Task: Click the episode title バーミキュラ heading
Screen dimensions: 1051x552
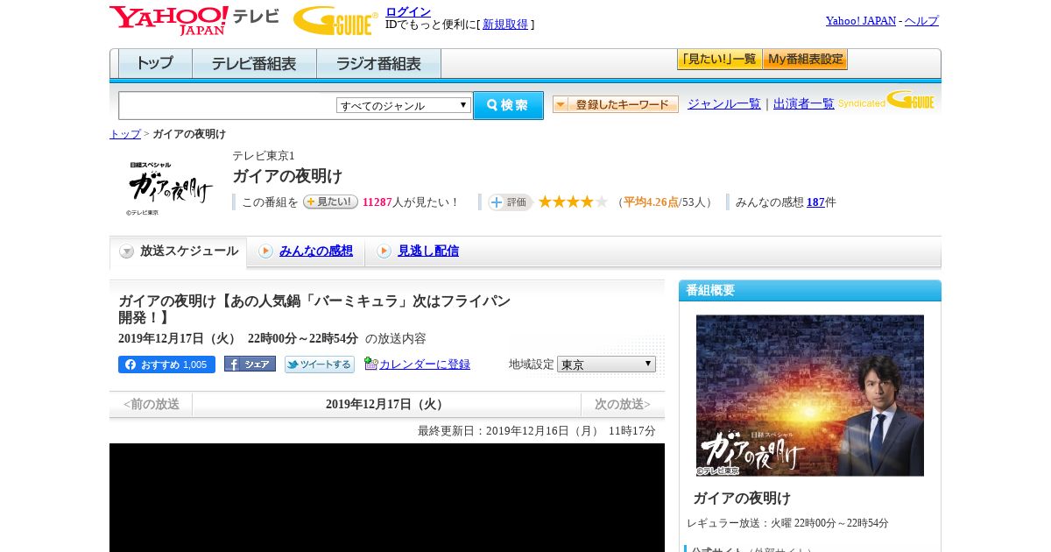Action: coord(314,309)
